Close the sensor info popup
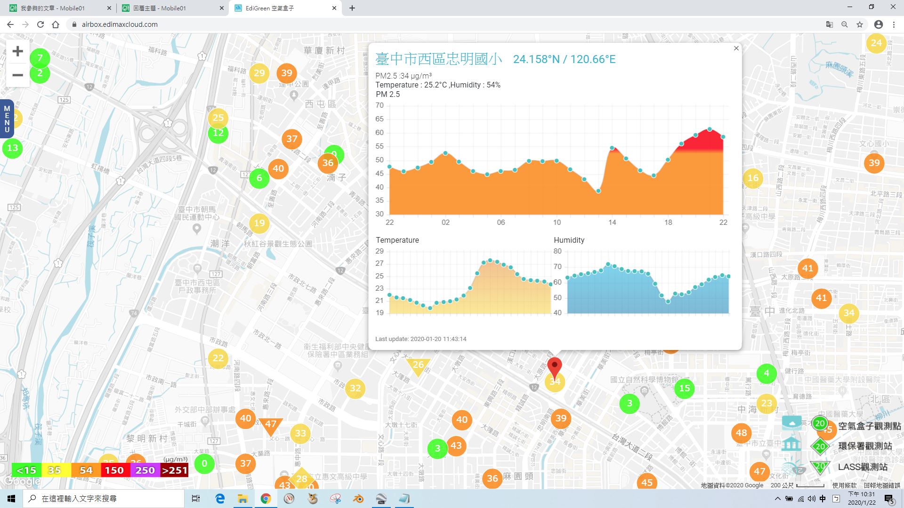 pyautogui.click(x=736, y=48)
